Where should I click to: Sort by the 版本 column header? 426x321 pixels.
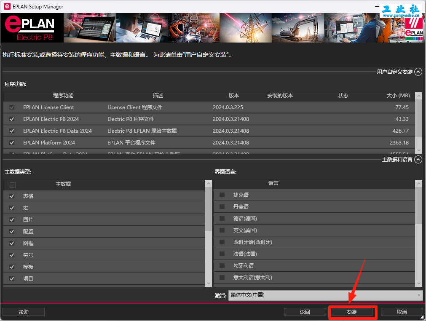pyautogui.click(x=234, y=96)
